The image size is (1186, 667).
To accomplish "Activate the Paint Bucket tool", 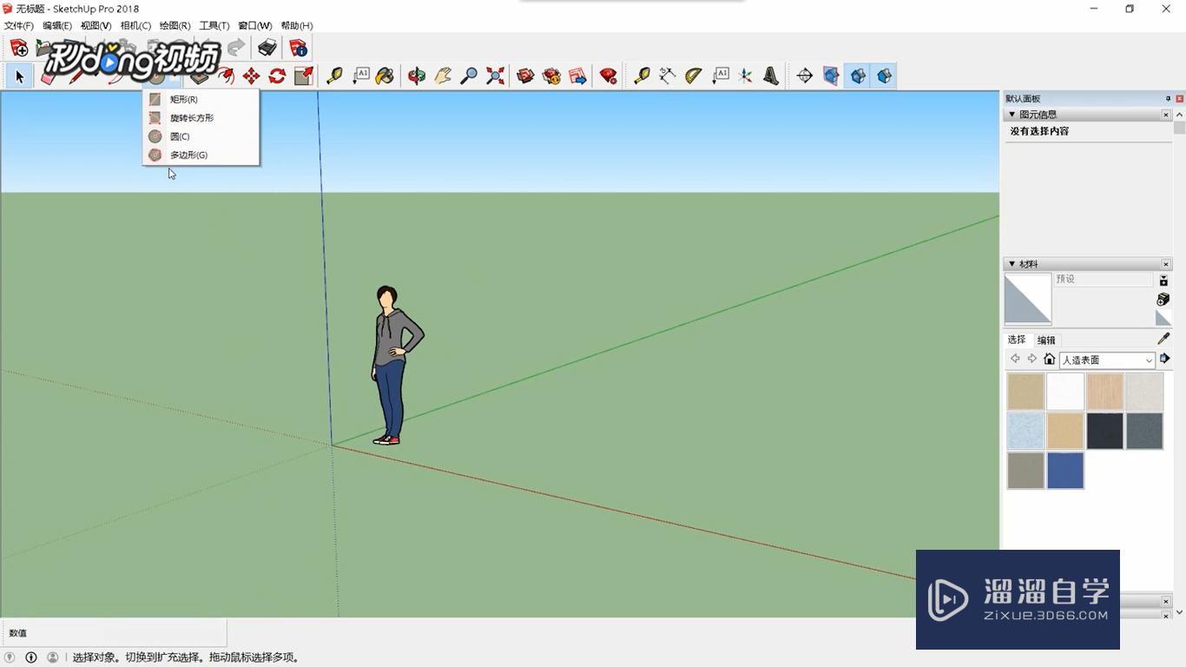I will pos(385,76).
